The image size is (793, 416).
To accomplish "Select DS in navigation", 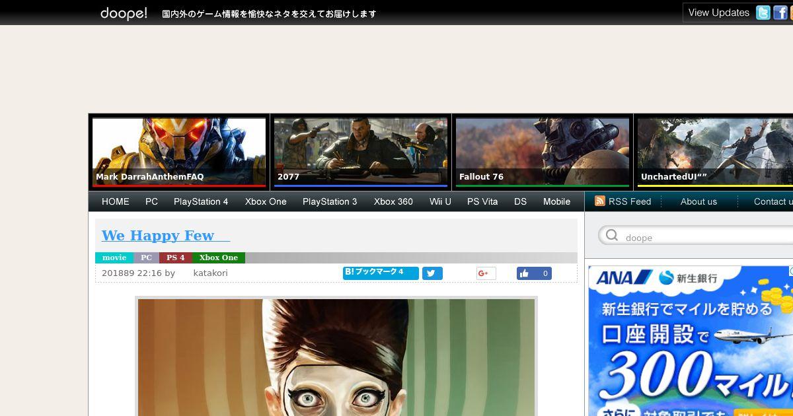I will pos(521,201).
